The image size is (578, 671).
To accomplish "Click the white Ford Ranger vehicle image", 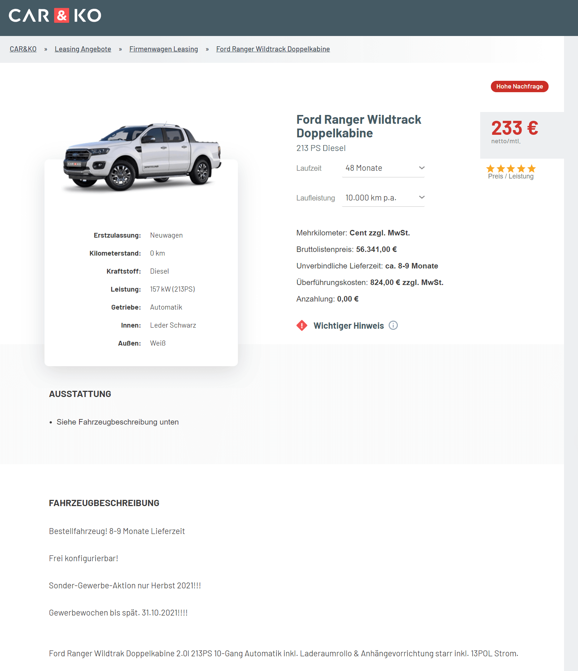I will tap(142, 157).
